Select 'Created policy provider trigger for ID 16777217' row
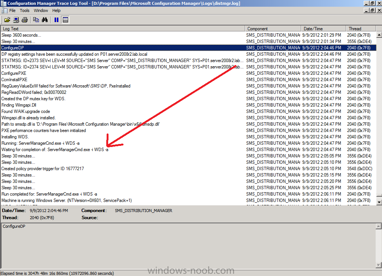 point(188,169)
